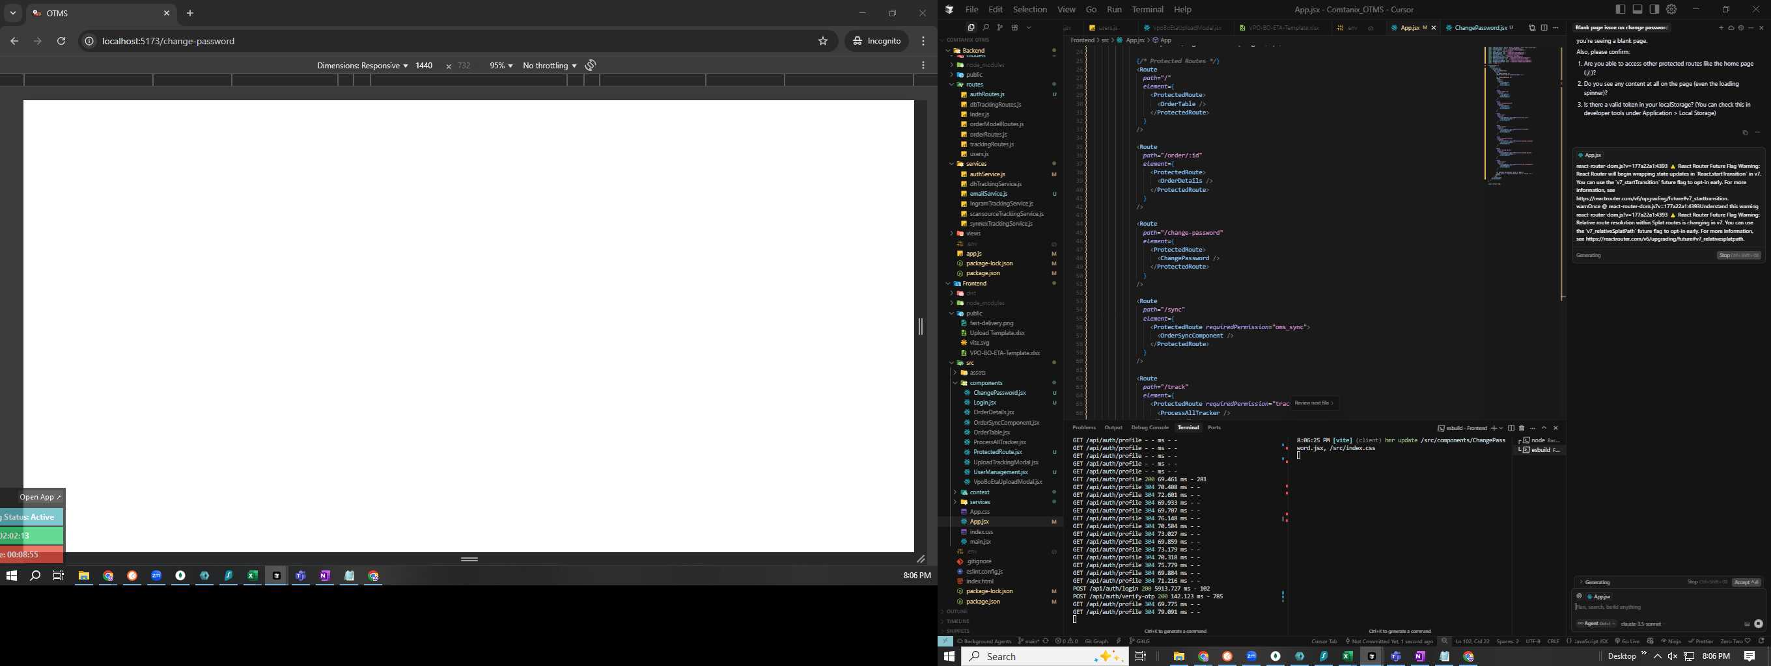
Task: Rotate device orientation icon in Chrome toolbar
Action: tap(591, 65)
